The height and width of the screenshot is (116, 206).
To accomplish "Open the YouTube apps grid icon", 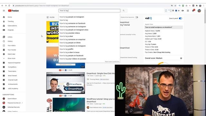I will [188, 11].
